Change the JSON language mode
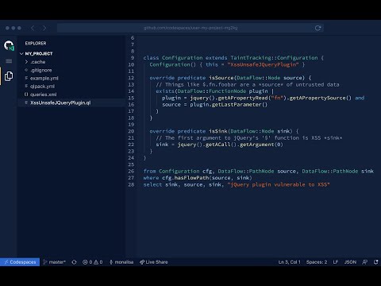Image resolution: width=381 pixels, height=286 pixels. [x=350, y=262]
